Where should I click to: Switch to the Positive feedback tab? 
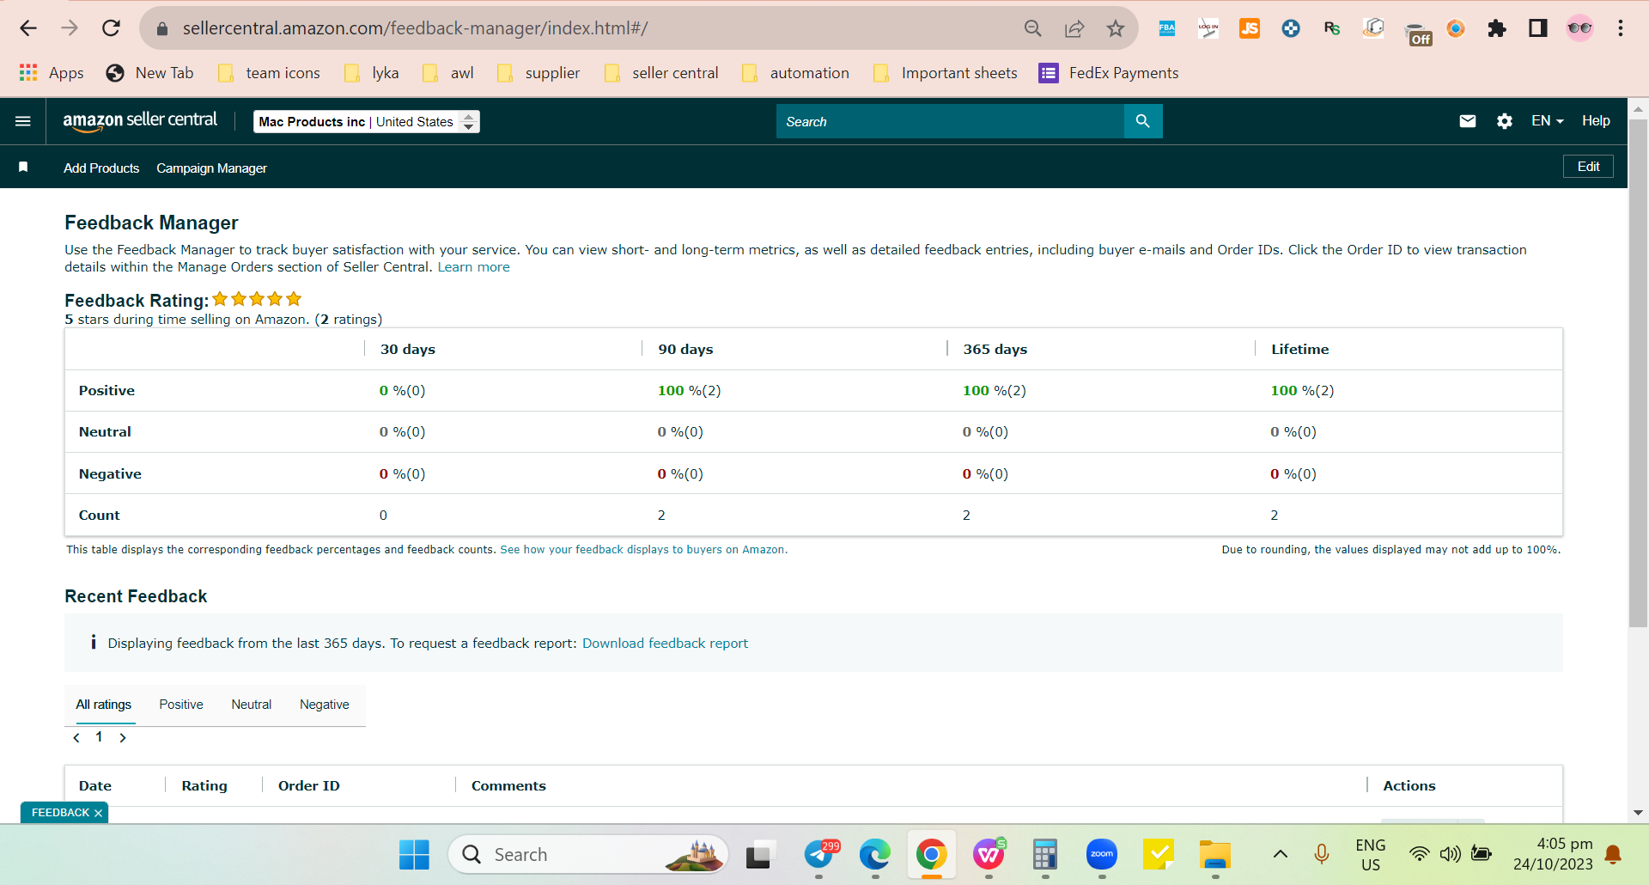coord(181,705)
